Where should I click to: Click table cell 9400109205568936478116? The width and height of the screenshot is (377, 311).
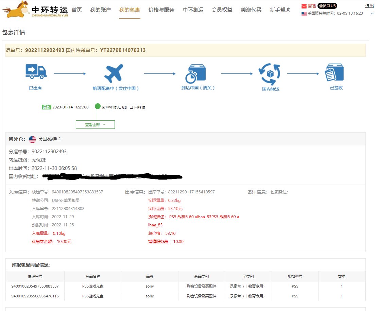tap(35, 296)
